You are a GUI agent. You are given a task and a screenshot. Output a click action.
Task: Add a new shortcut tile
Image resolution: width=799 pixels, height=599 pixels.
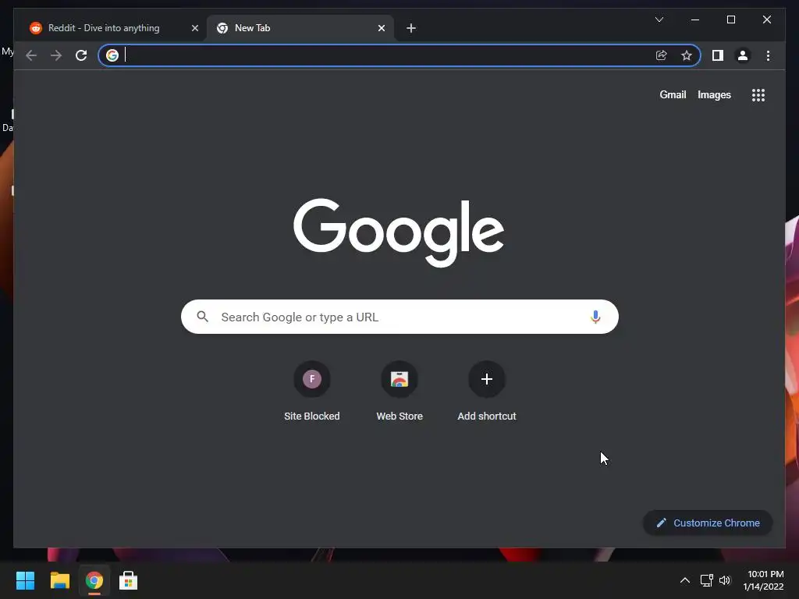click(487, 392)
